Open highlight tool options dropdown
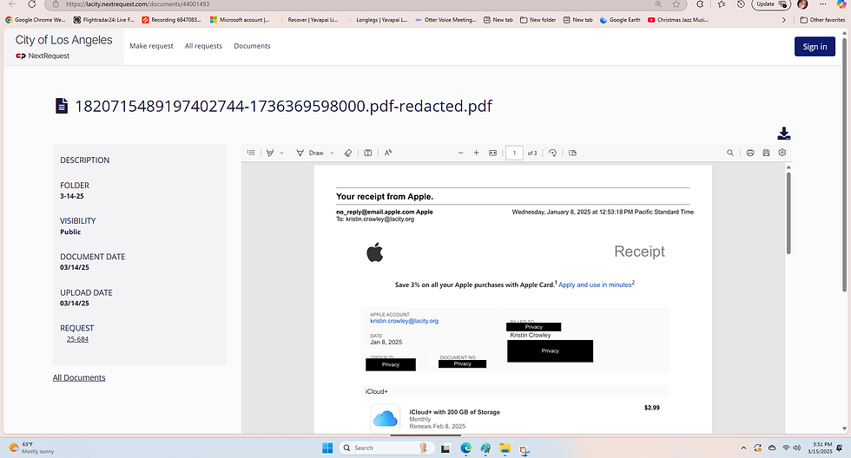This screenshot has height=458, width=851. click(x=281, y=153)
